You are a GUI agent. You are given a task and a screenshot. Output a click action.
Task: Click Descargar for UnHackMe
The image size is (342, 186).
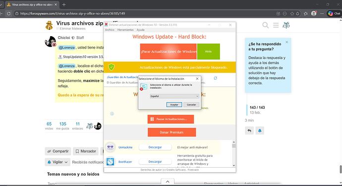[155, 147]
